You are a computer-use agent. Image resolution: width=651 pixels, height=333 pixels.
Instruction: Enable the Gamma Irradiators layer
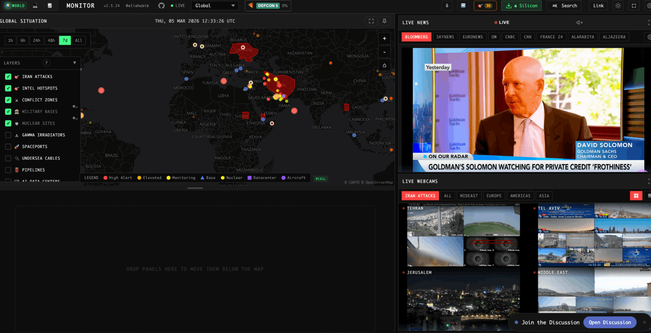pos(8,135)
